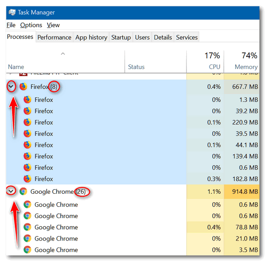This screenshot has width=266, height=262.
Task: Switch to the Performance tab
Action: (54, 37)
